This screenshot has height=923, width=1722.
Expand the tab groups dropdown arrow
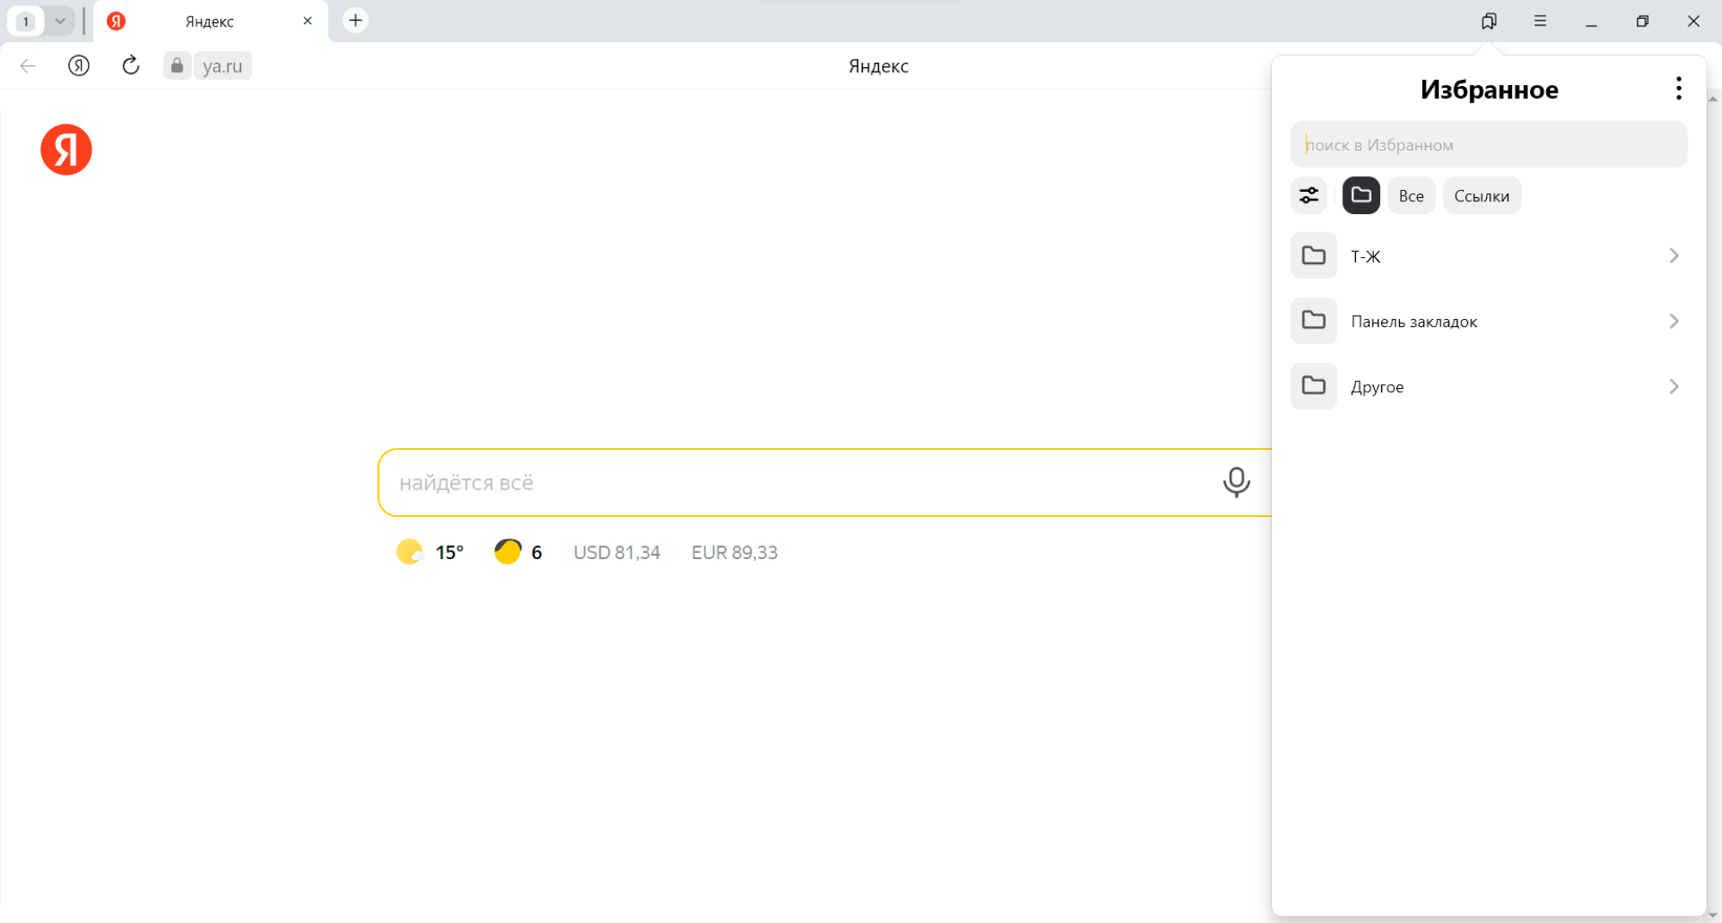pyautogui.click(x=59, y=21)
